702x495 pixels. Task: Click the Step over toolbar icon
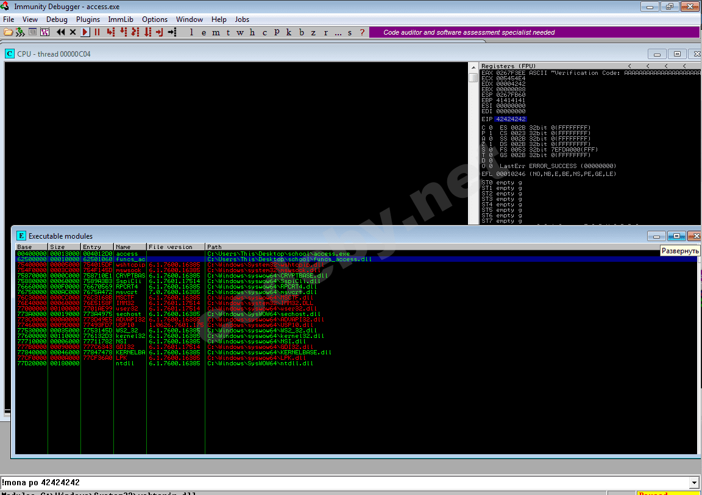[123, 32]
